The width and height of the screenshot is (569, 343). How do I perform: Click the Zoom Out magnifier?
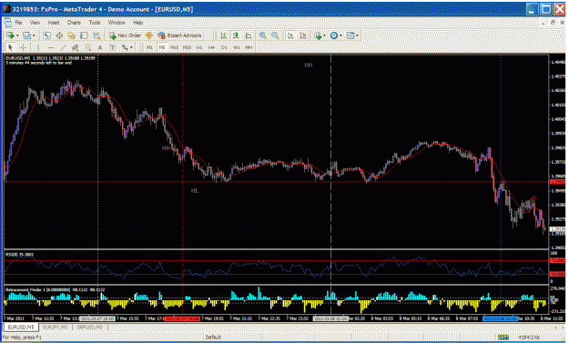(276, 35)
